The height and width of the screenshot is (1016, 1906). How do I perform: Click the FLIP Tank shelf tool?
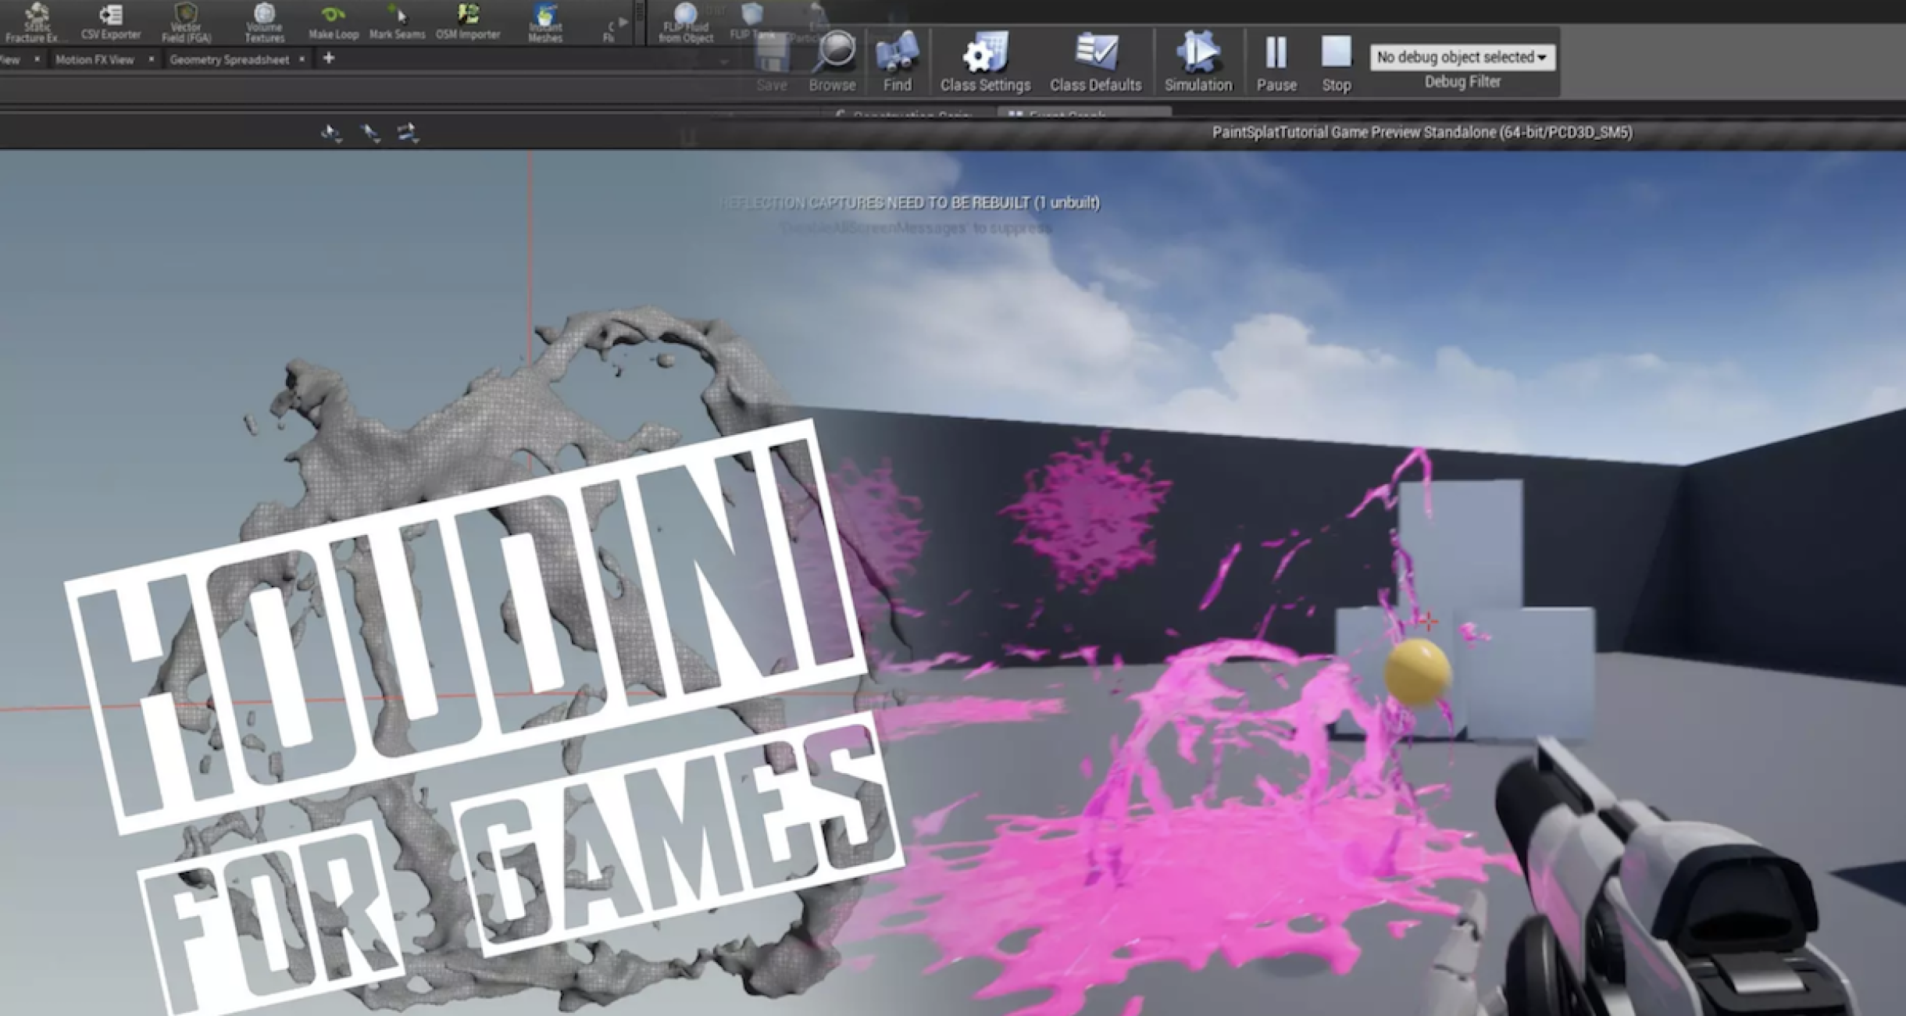(752, 22)
